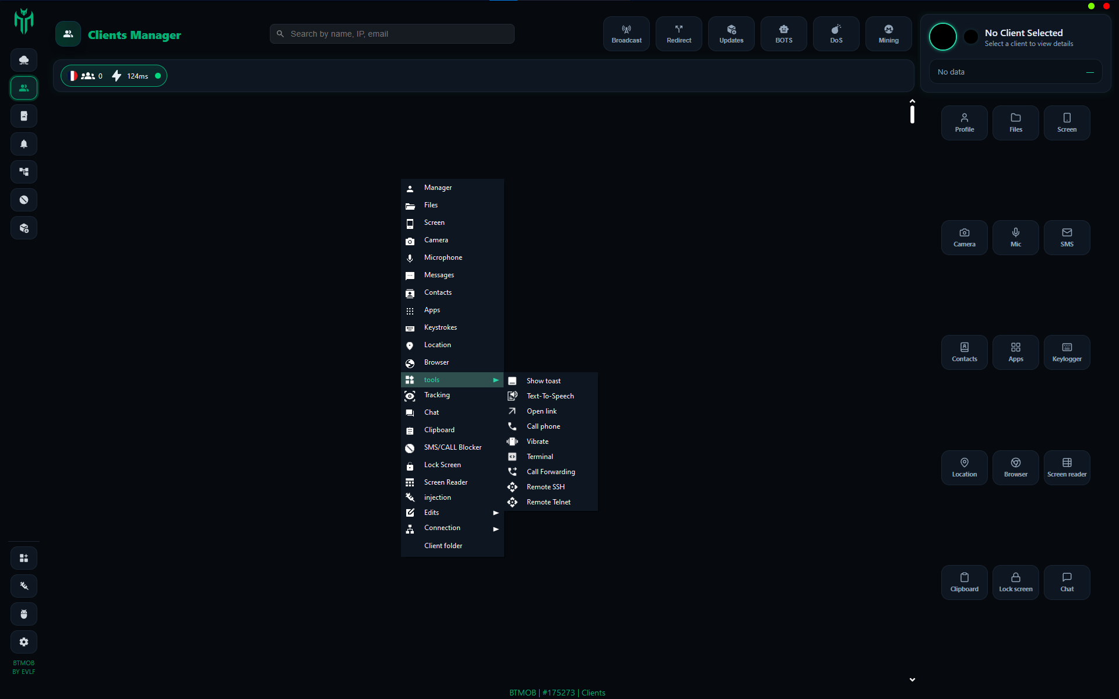The width and height of the screenshot is (1119, 699).
Task: Choose Keystrokes in context menu
Action: (440, 327)
